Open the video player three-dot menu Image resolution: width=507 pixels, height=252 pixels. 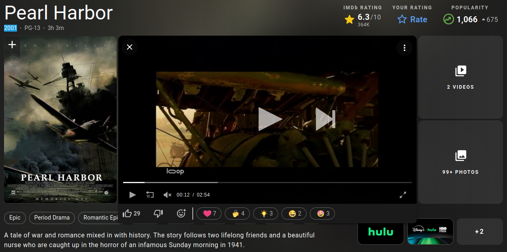(404, 48)
